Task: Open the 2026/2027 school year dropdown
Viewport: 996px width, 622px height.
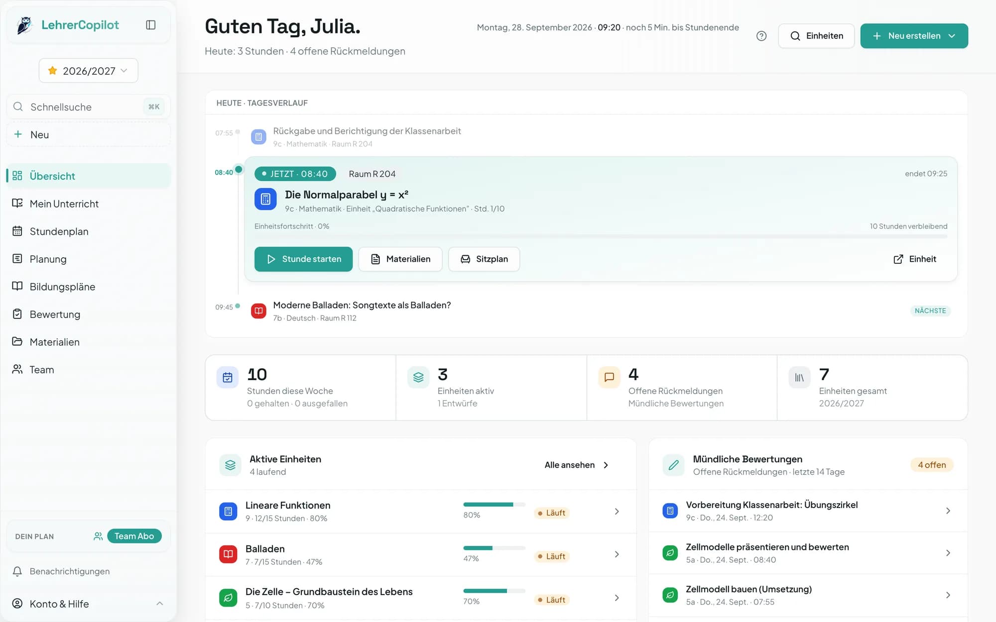Action: 89,71
